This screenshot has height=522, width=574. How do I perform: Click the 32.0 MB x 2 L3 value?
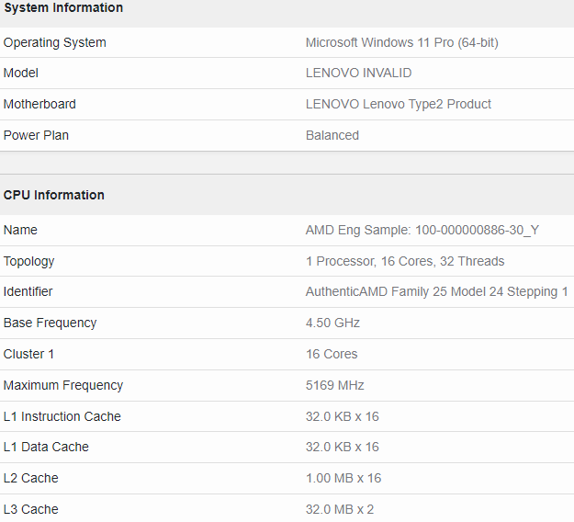click(x=339, y=509)
